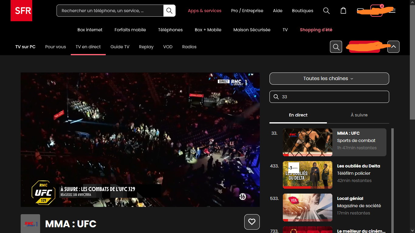Click the Magazine de société genre text
415x233 pixels.
point(359,206)
